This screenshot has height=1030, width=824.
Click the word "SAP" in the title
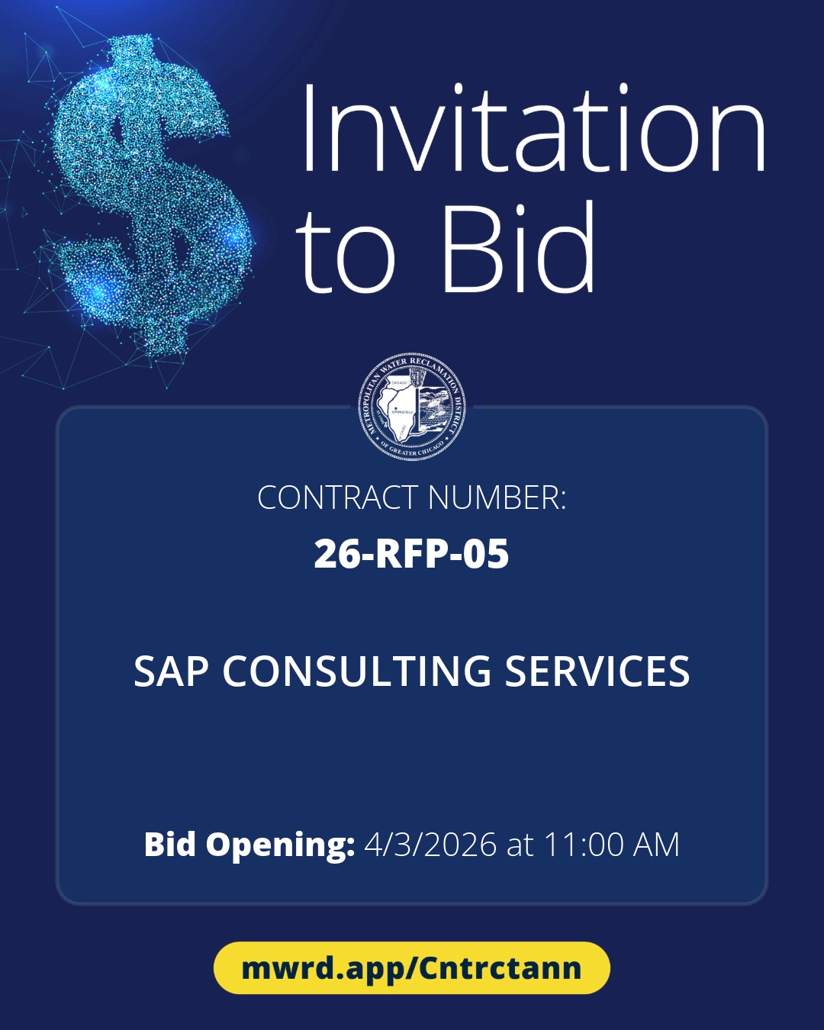[x=171, y=671]
